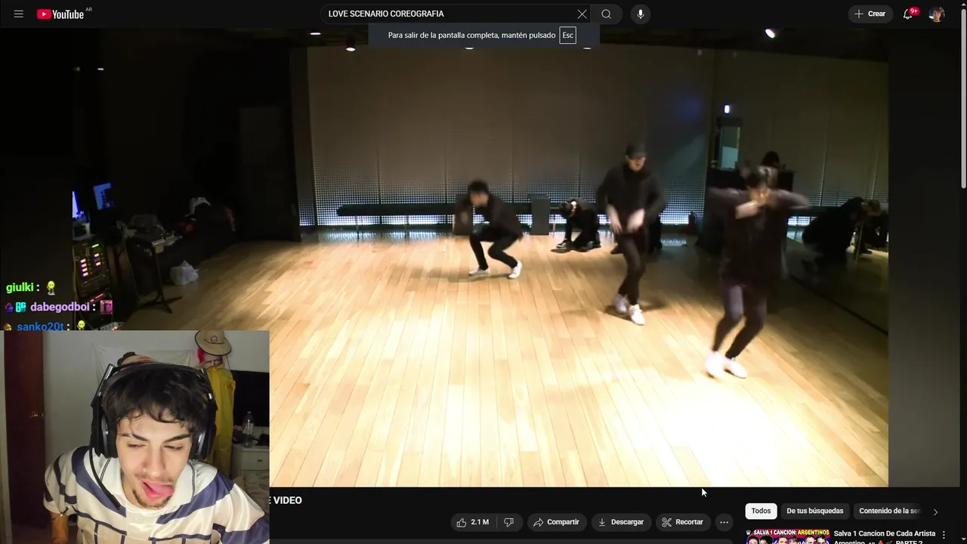Click chat username dabegodboi
The width and height of the screenshot is (967, 544).
[x=60, y=308]
